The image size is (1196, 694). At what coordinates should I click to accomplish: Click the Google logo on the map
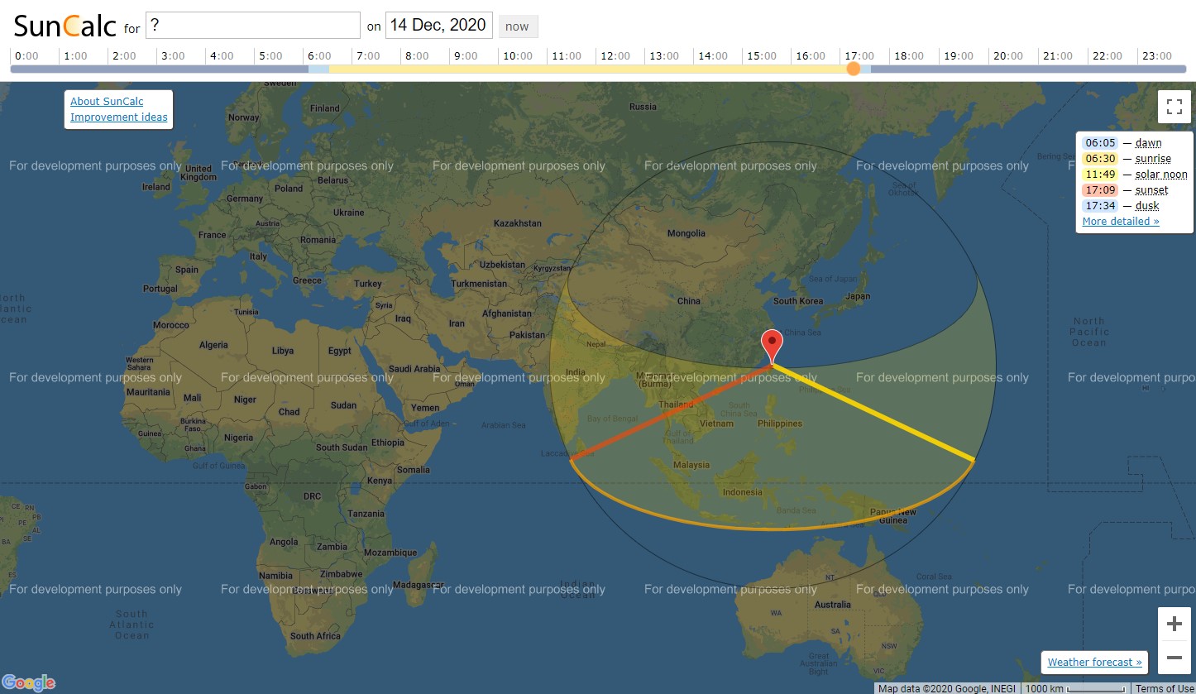(x=28, y=682)
